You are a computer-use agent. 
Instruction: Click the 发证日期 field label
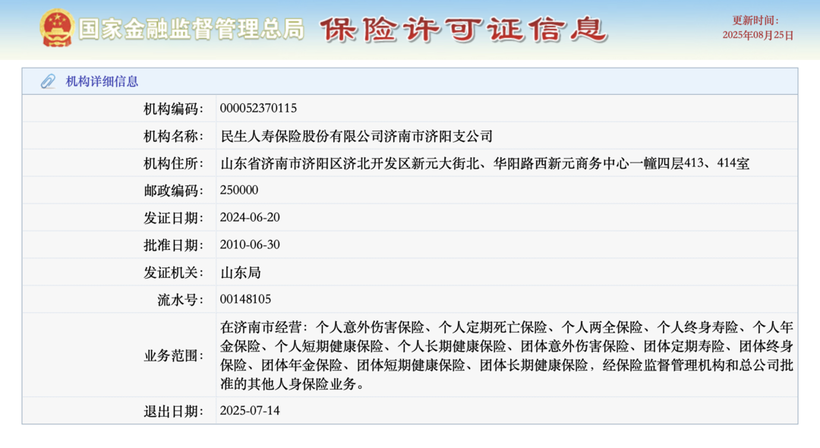pos(173,217)
